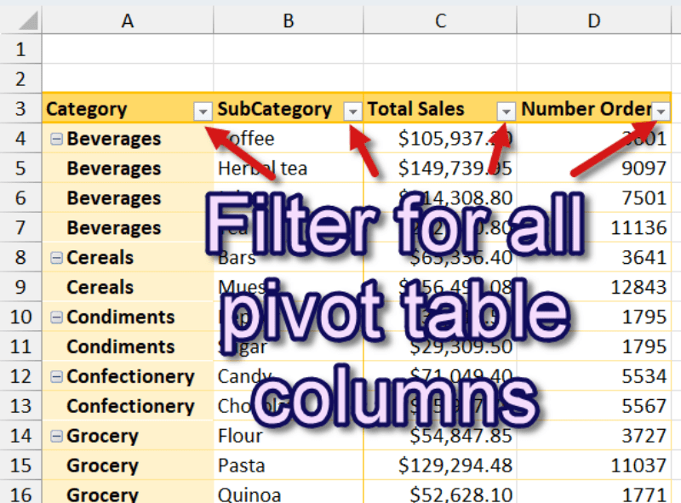Collapse the Grocery group
The image size is (681, 503).
point(56,436)
